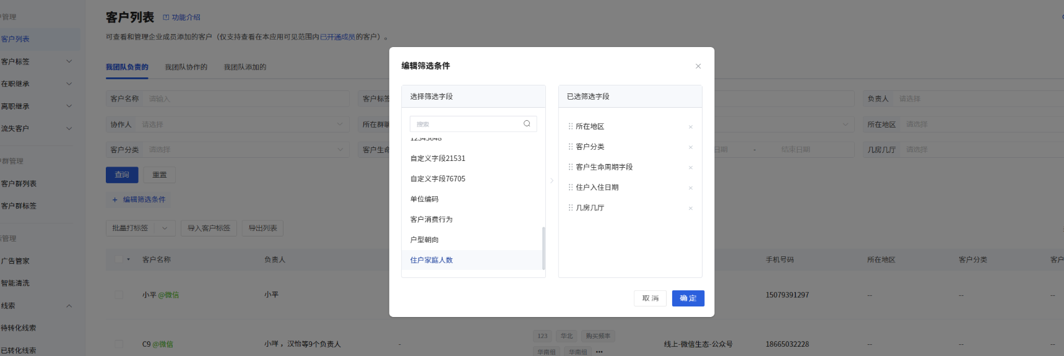Click the search magnifier icon in field list

coord(527,124)
